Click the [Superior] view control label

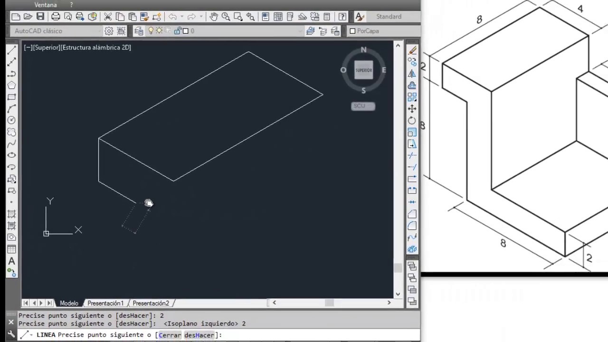(47, 47)
